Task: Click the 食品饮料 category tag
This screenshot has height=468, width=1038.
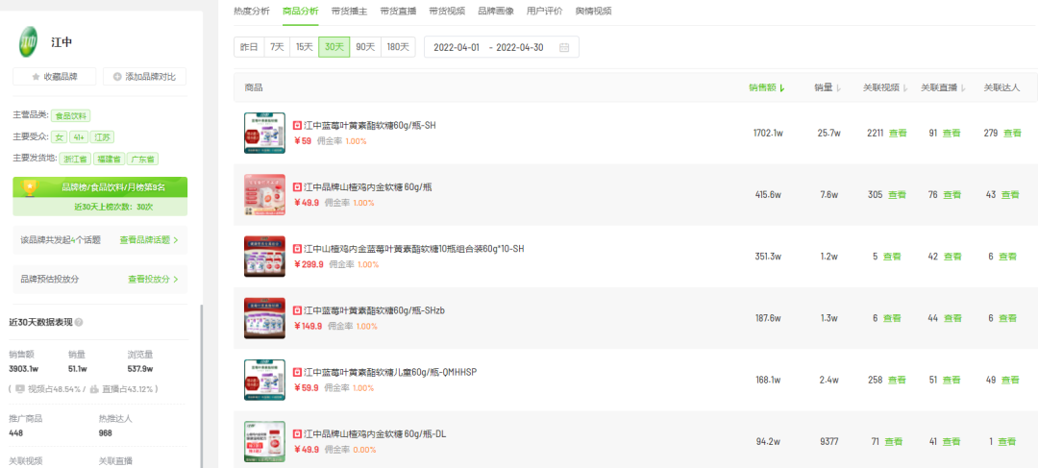Action: 71,116
